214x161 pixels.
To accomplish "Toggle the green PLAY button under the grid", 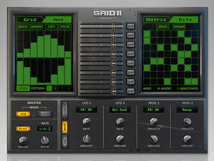I will pos(23,88).
